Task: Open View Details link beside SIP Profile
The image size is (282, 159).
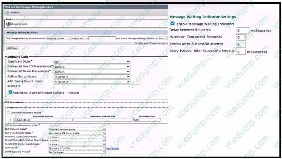Action: click(x=112, y=148)
